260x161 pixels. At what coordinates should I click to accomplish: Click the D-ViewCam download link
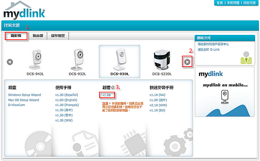(x=17, y=105)
